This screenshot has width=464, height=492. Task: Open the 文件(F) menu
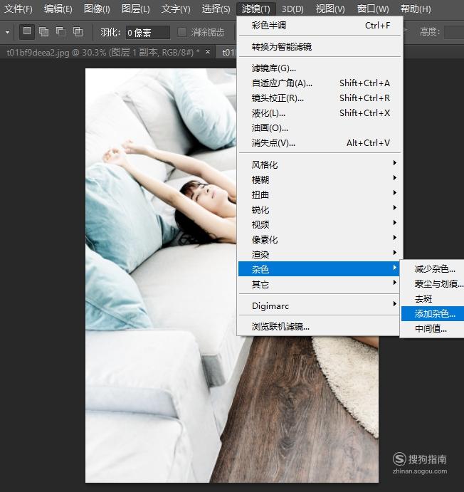pyautogui.click(x=19, y=9)
